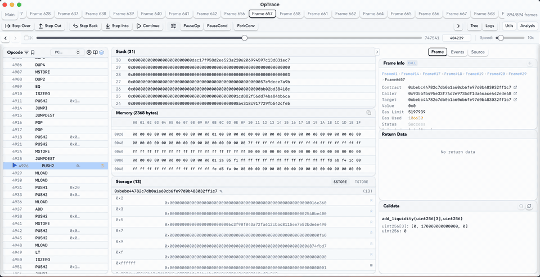This screenshot has width=540, height=277.
Task: Select the TSTORE storage toggle
Action: point(361,182)
